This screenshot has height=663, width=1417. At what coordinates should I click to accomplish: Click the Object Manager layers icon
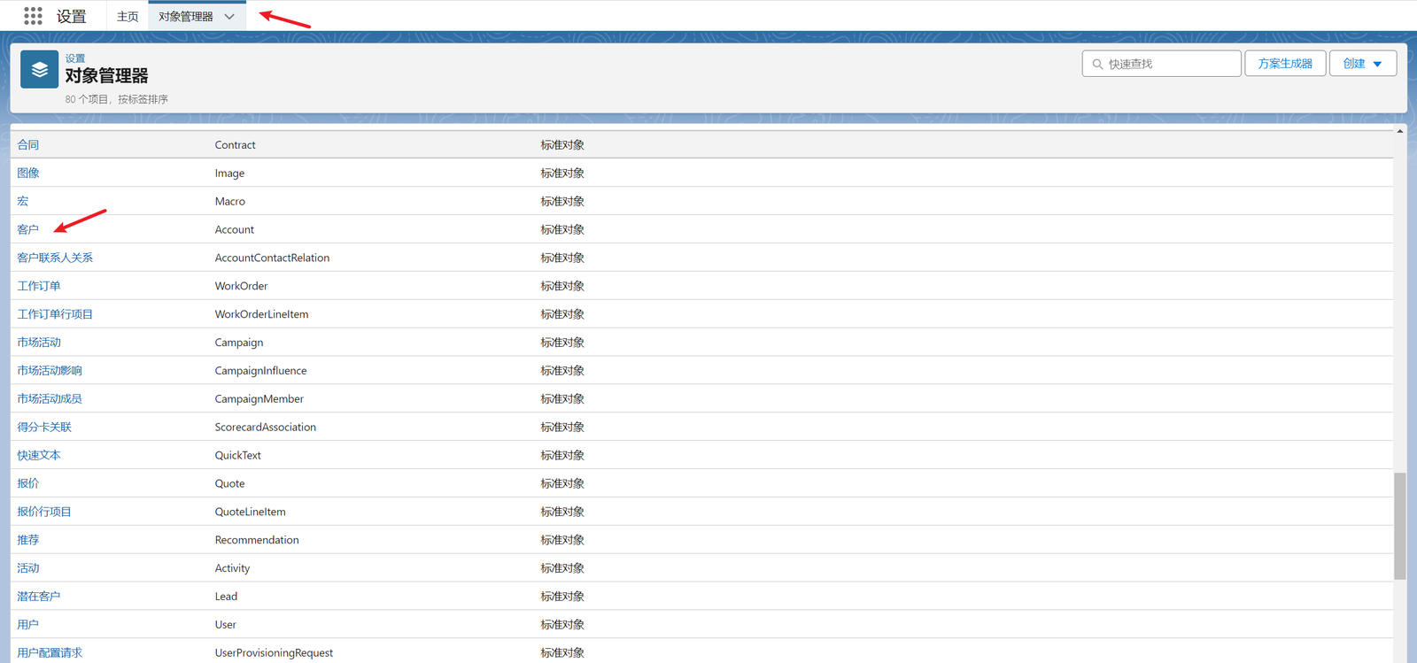click(40, 70)
